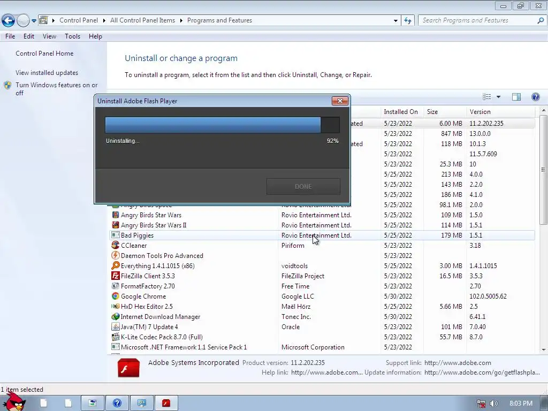Click the scrollbar down arrow
Viewport: 548px width, 411px height.
tap(544, 350)
